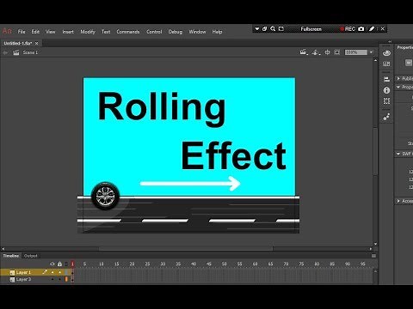This screenshot has width=413, height=309.
Task: Toggle Layer 1 lock dot
Action: (x=59, y=272)
